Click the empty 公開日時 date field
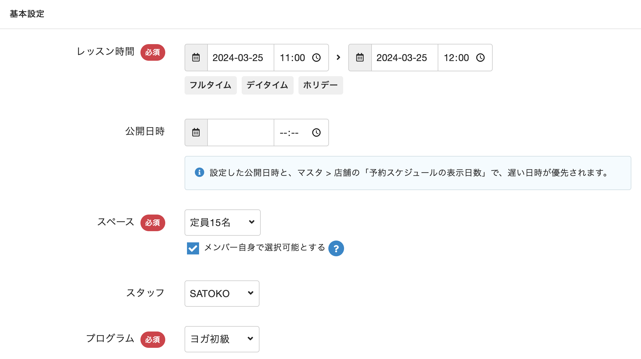641x359 pixels. 240,133
